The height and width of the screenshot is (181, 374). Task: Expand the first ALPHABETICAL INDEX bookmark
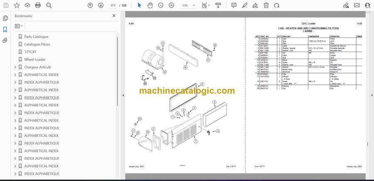15,75
